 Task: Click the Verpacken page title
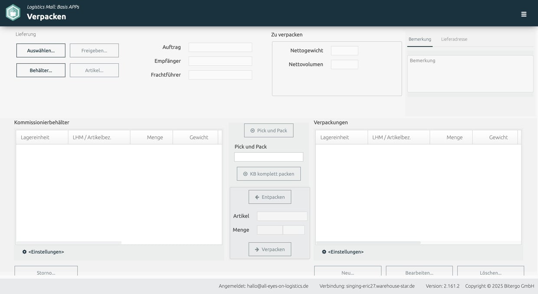46,17
